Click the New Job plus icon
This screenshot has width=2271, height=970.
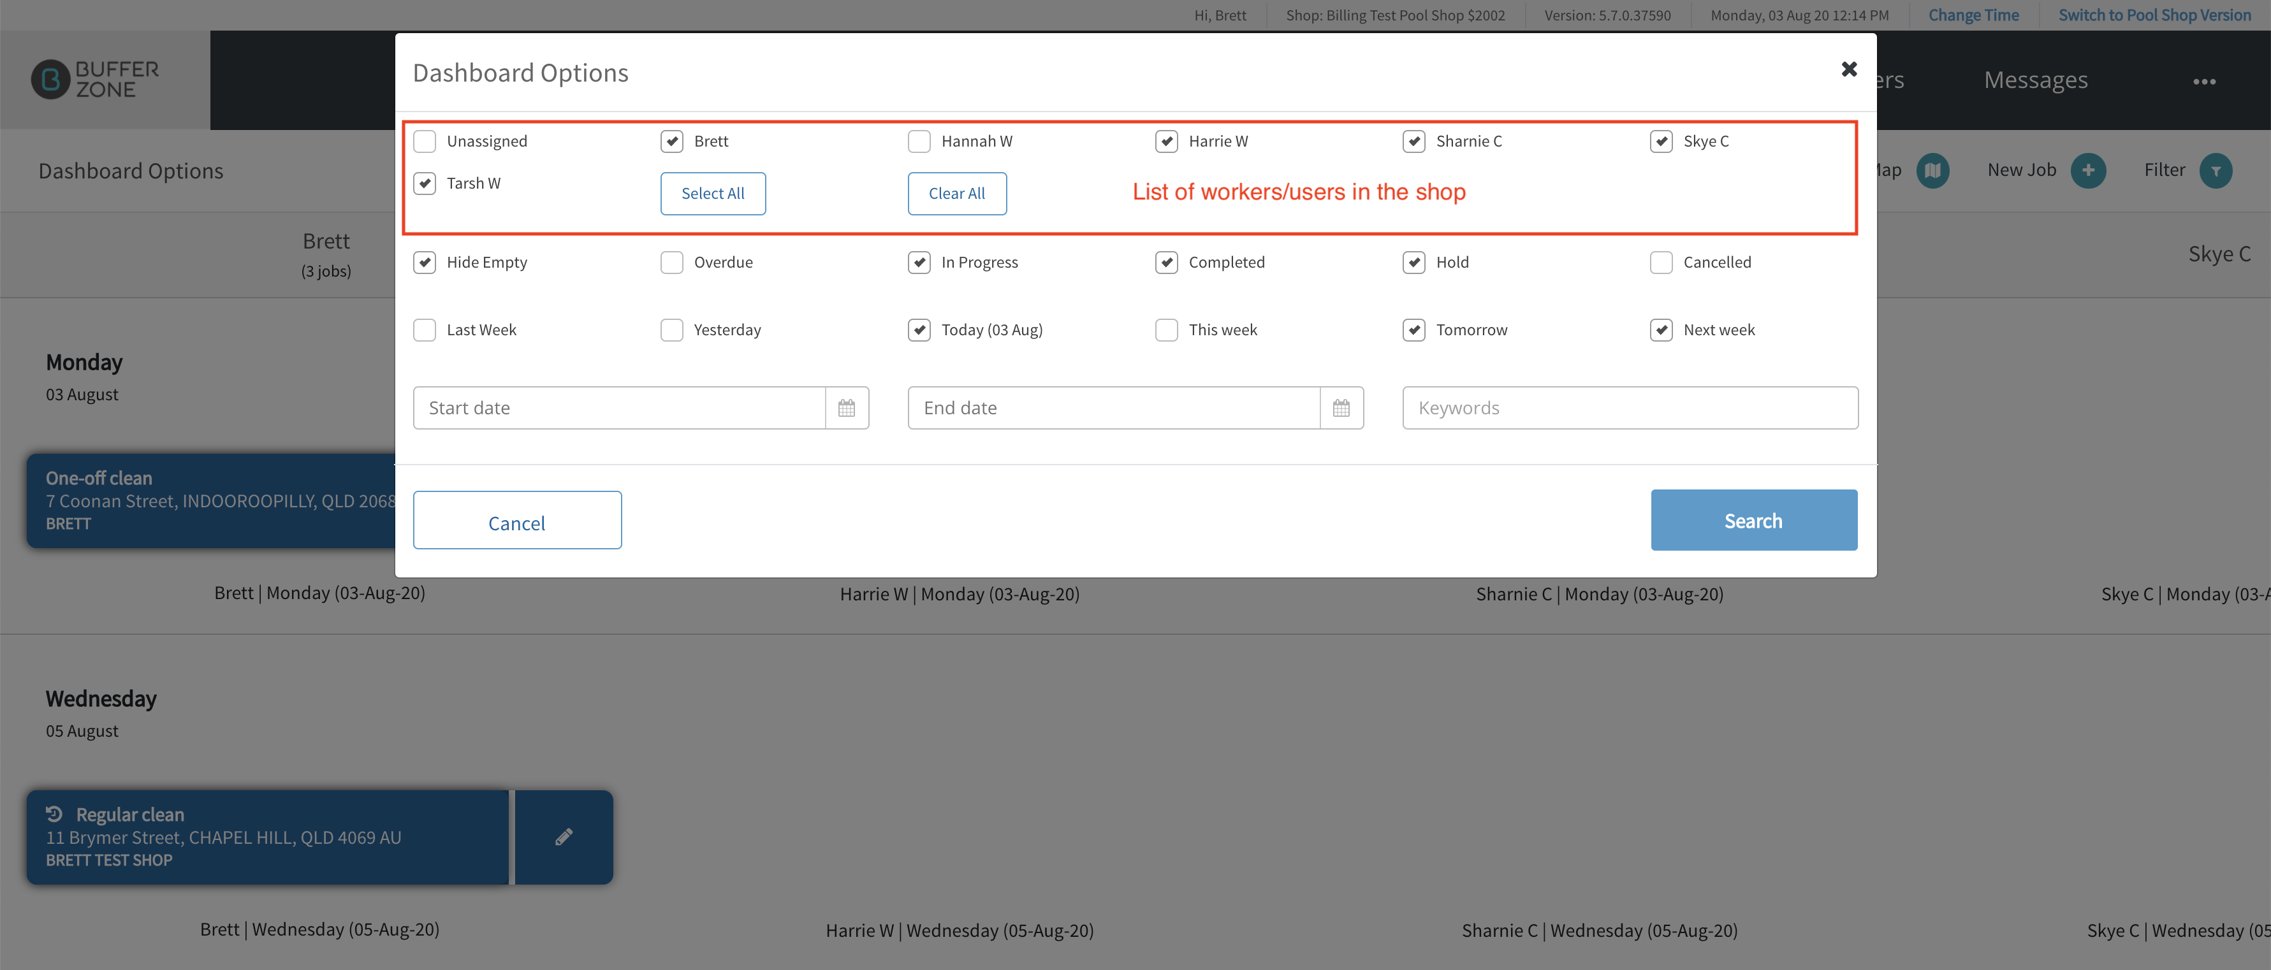[x=2087, y=171]
